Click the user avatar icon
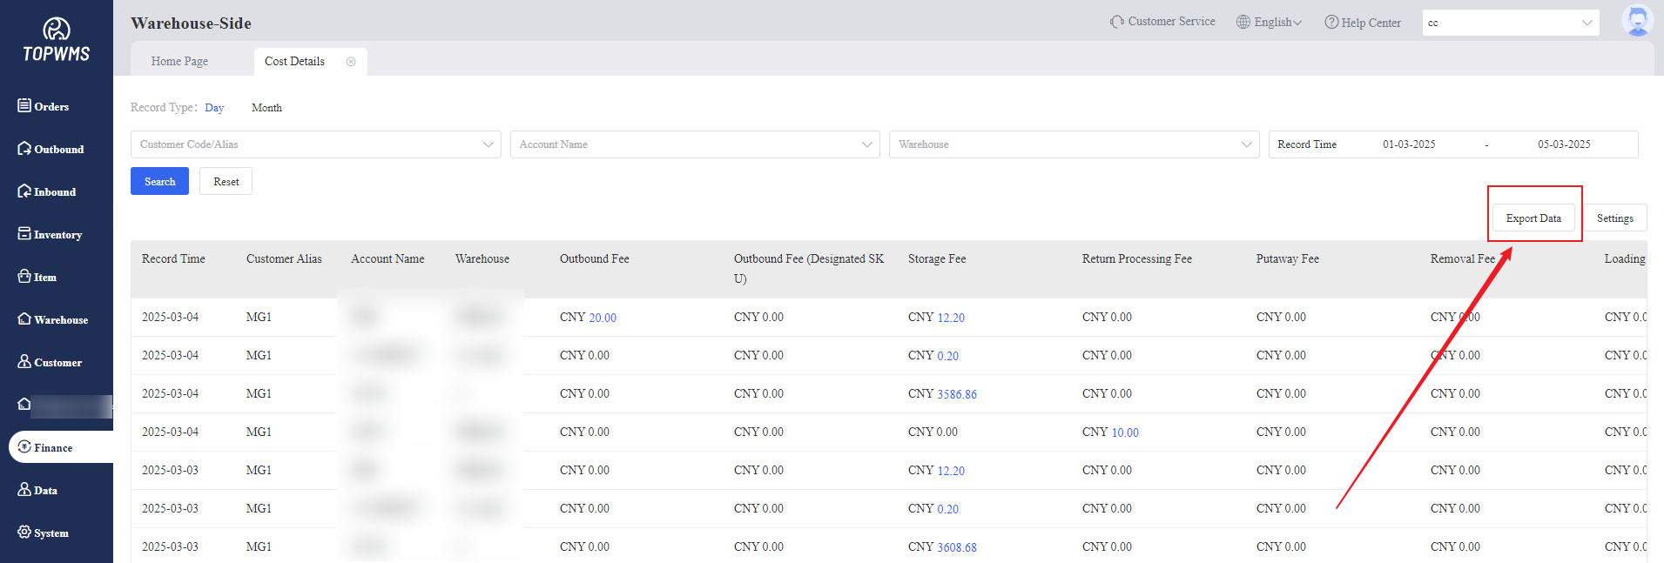This screenshot has height=563, width=1664. click(1636, 21)
